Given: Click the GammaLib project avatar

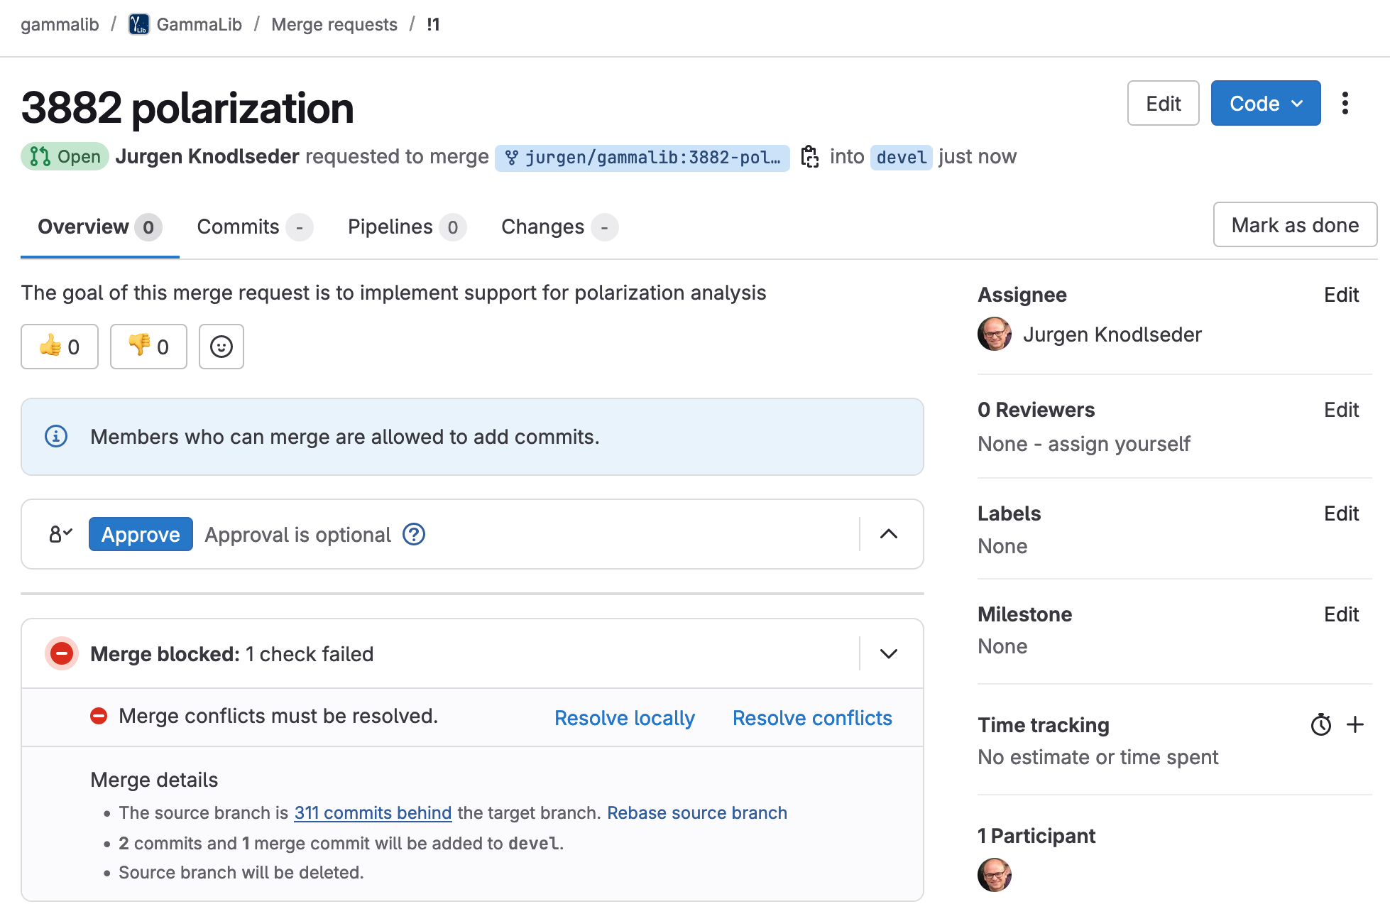Looking at the screenshot, I should tap(138, 23).
